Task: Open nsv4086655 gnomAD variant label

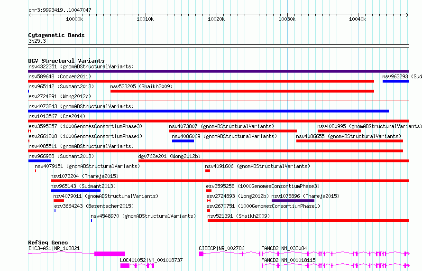Action: click(349, 136)
